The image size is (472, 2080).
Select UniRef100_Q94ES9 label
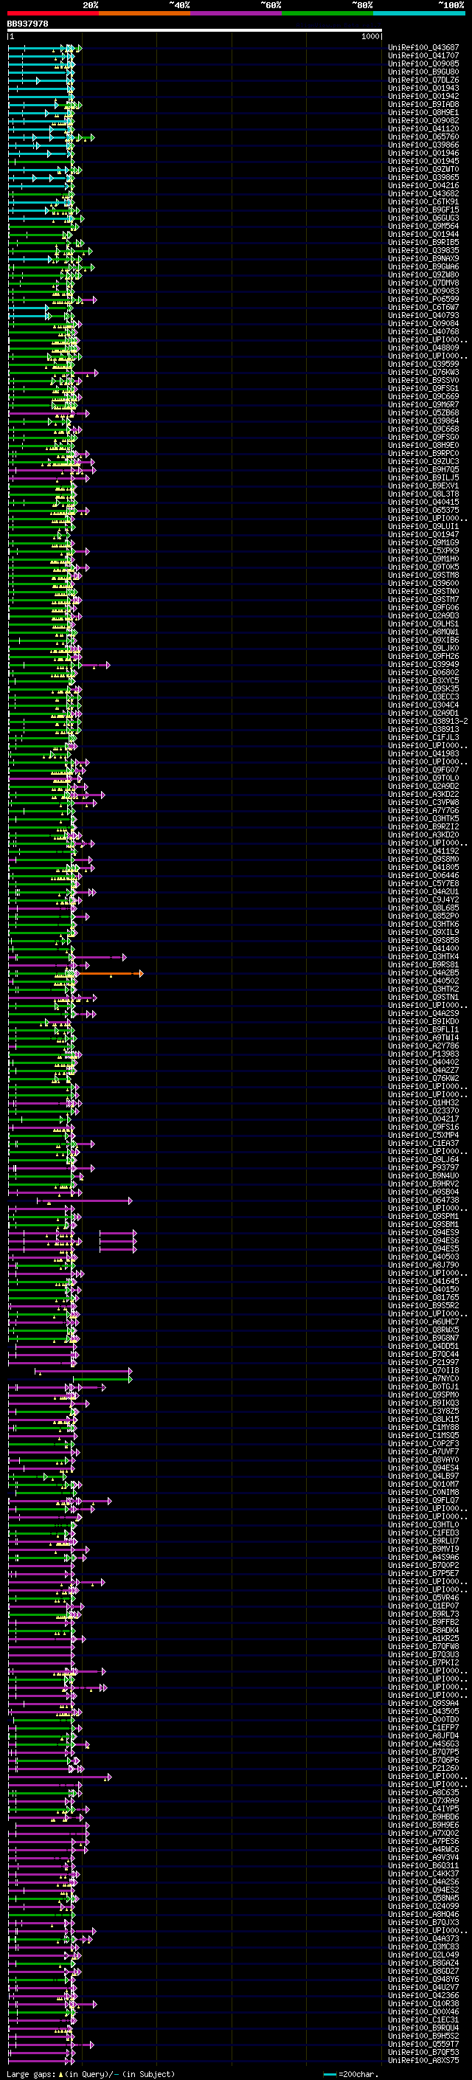click(x=423, y=1232)
